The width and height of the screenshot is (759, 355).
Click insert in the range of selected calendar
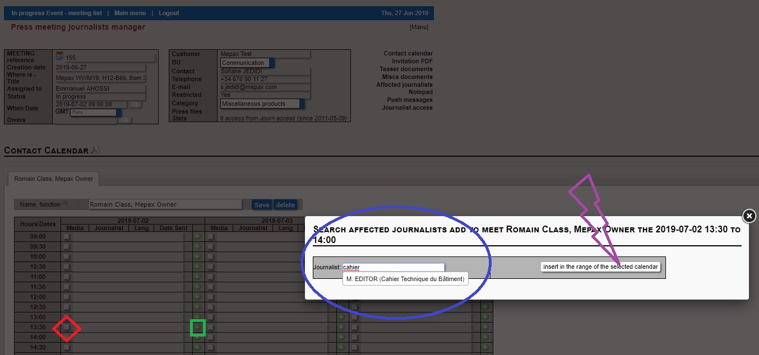click(600, 267)
